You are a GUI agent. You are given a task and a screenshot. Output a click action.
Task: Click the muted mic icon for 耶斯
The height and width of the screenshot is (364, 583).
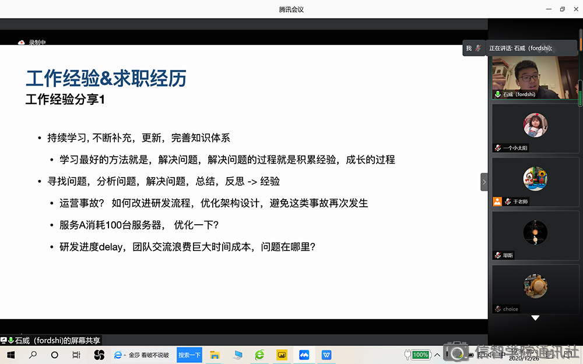click(497, 255)
